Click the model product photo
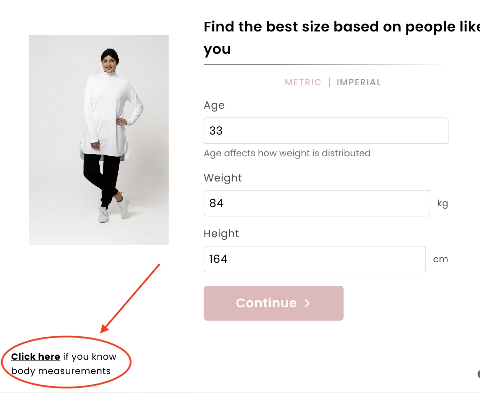The image size is (480, 393). (x=98, y=140)
